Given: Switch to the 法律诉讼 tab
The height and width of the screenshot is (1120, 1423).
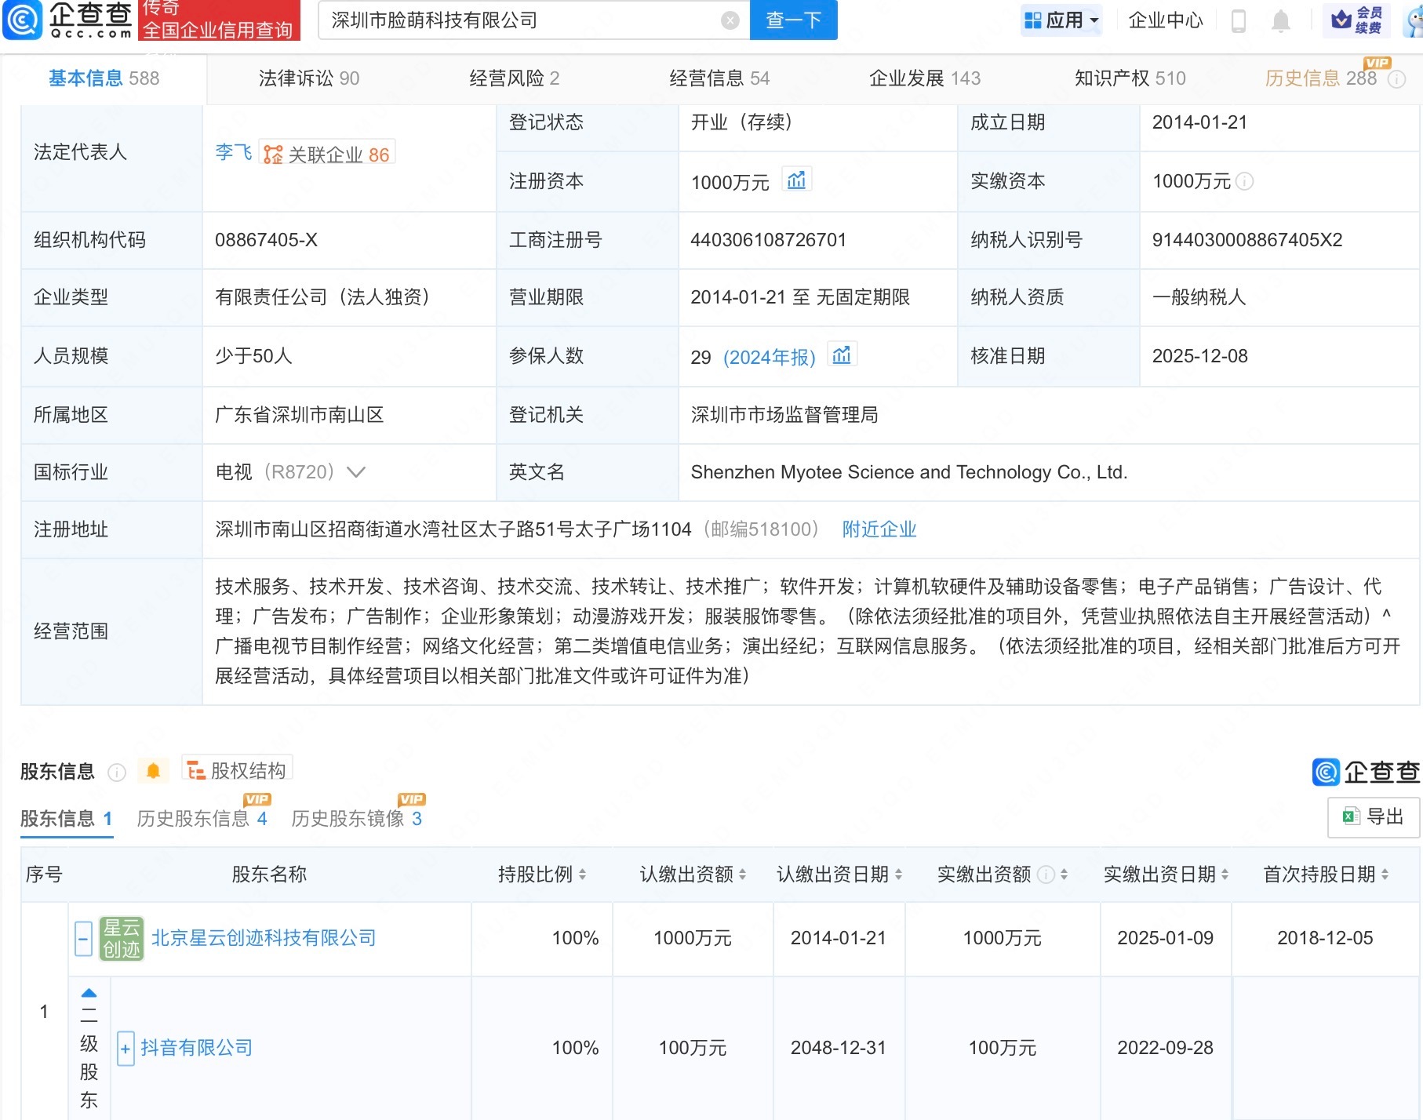Looking at the screenshot, I should [x=308, y=78].
